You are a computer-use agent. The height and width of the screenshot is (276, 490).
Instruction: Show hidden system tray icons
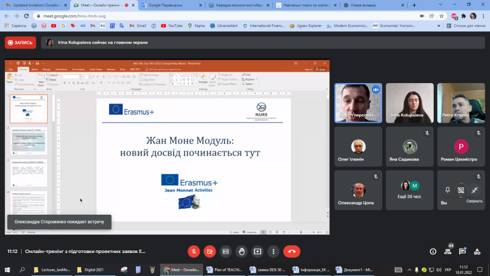pos(409,270)
